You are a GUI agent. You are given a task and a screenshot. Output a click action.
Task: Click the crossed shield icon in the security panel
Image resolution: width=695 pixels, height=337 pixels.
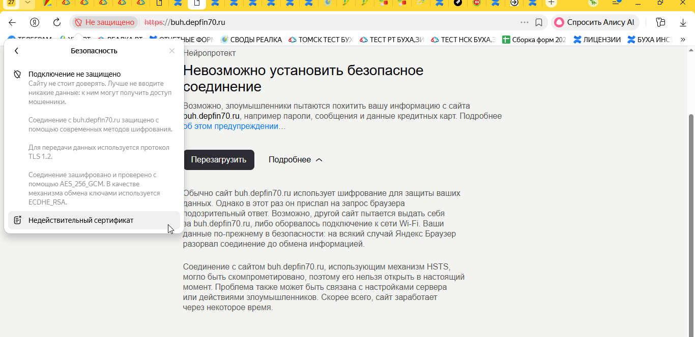coord(17,74)
